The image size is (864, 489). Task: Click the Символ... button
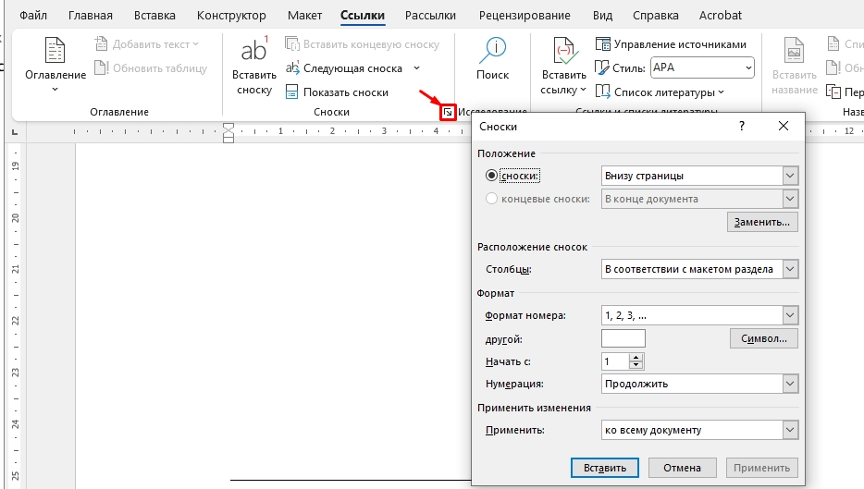(x=764, y=338)
